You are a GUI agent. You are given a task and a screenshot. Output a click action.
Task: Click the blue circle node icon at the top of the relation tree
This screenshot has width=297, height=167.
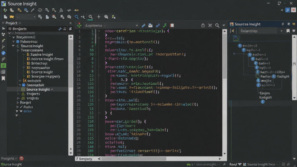point(240,46)
